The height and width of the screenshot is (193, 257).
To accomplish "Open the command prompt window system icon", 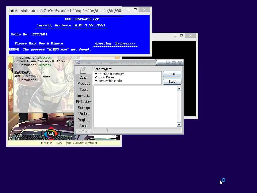I will [x=12, y=11].
